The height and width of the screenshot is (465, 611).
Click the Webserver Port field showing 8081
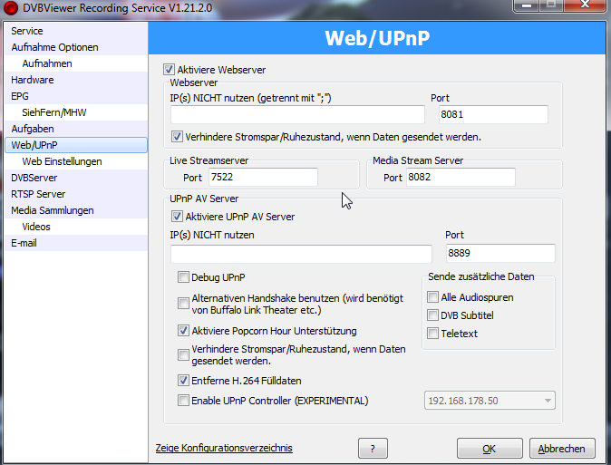493,115
